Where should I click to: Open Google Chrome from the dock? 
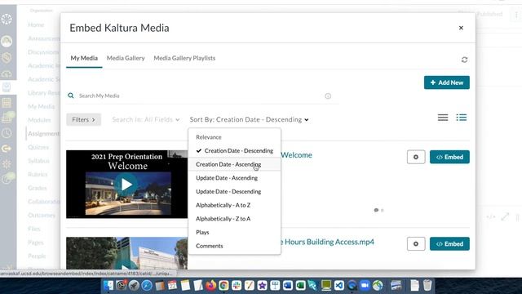pyautogui.click(x=223, y=285)
